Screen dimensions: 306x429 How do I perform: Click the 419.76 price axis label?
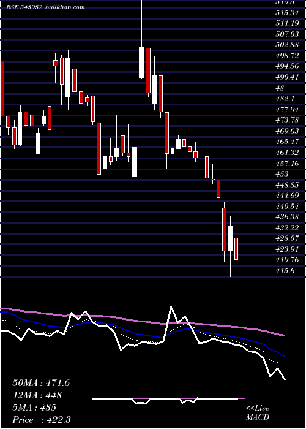287,260
